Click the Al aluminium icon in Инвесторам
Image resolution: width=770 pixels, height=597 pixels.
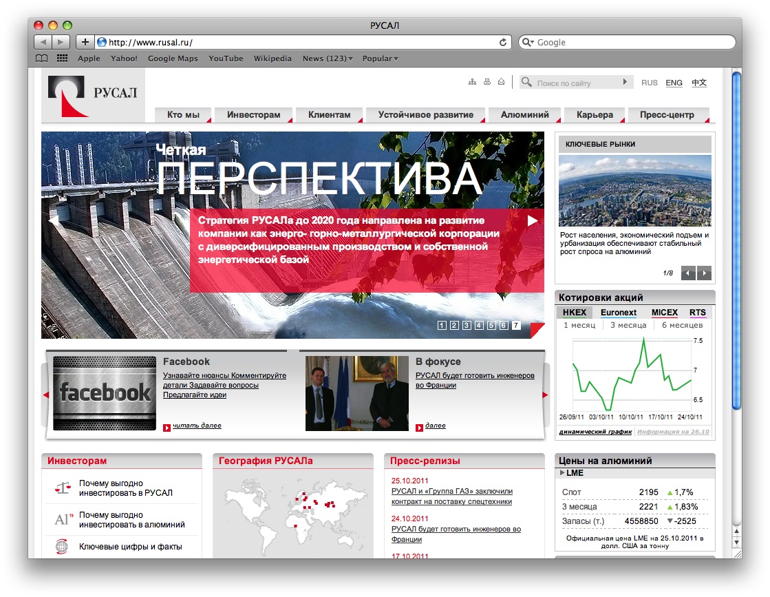click(63, 519)
